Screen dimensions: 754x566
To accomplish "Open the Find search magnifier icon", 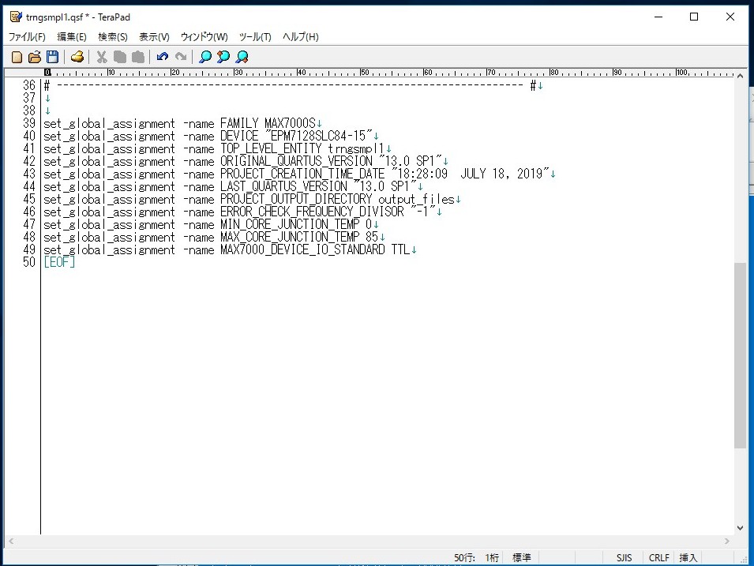I will (x=205, y=57).
